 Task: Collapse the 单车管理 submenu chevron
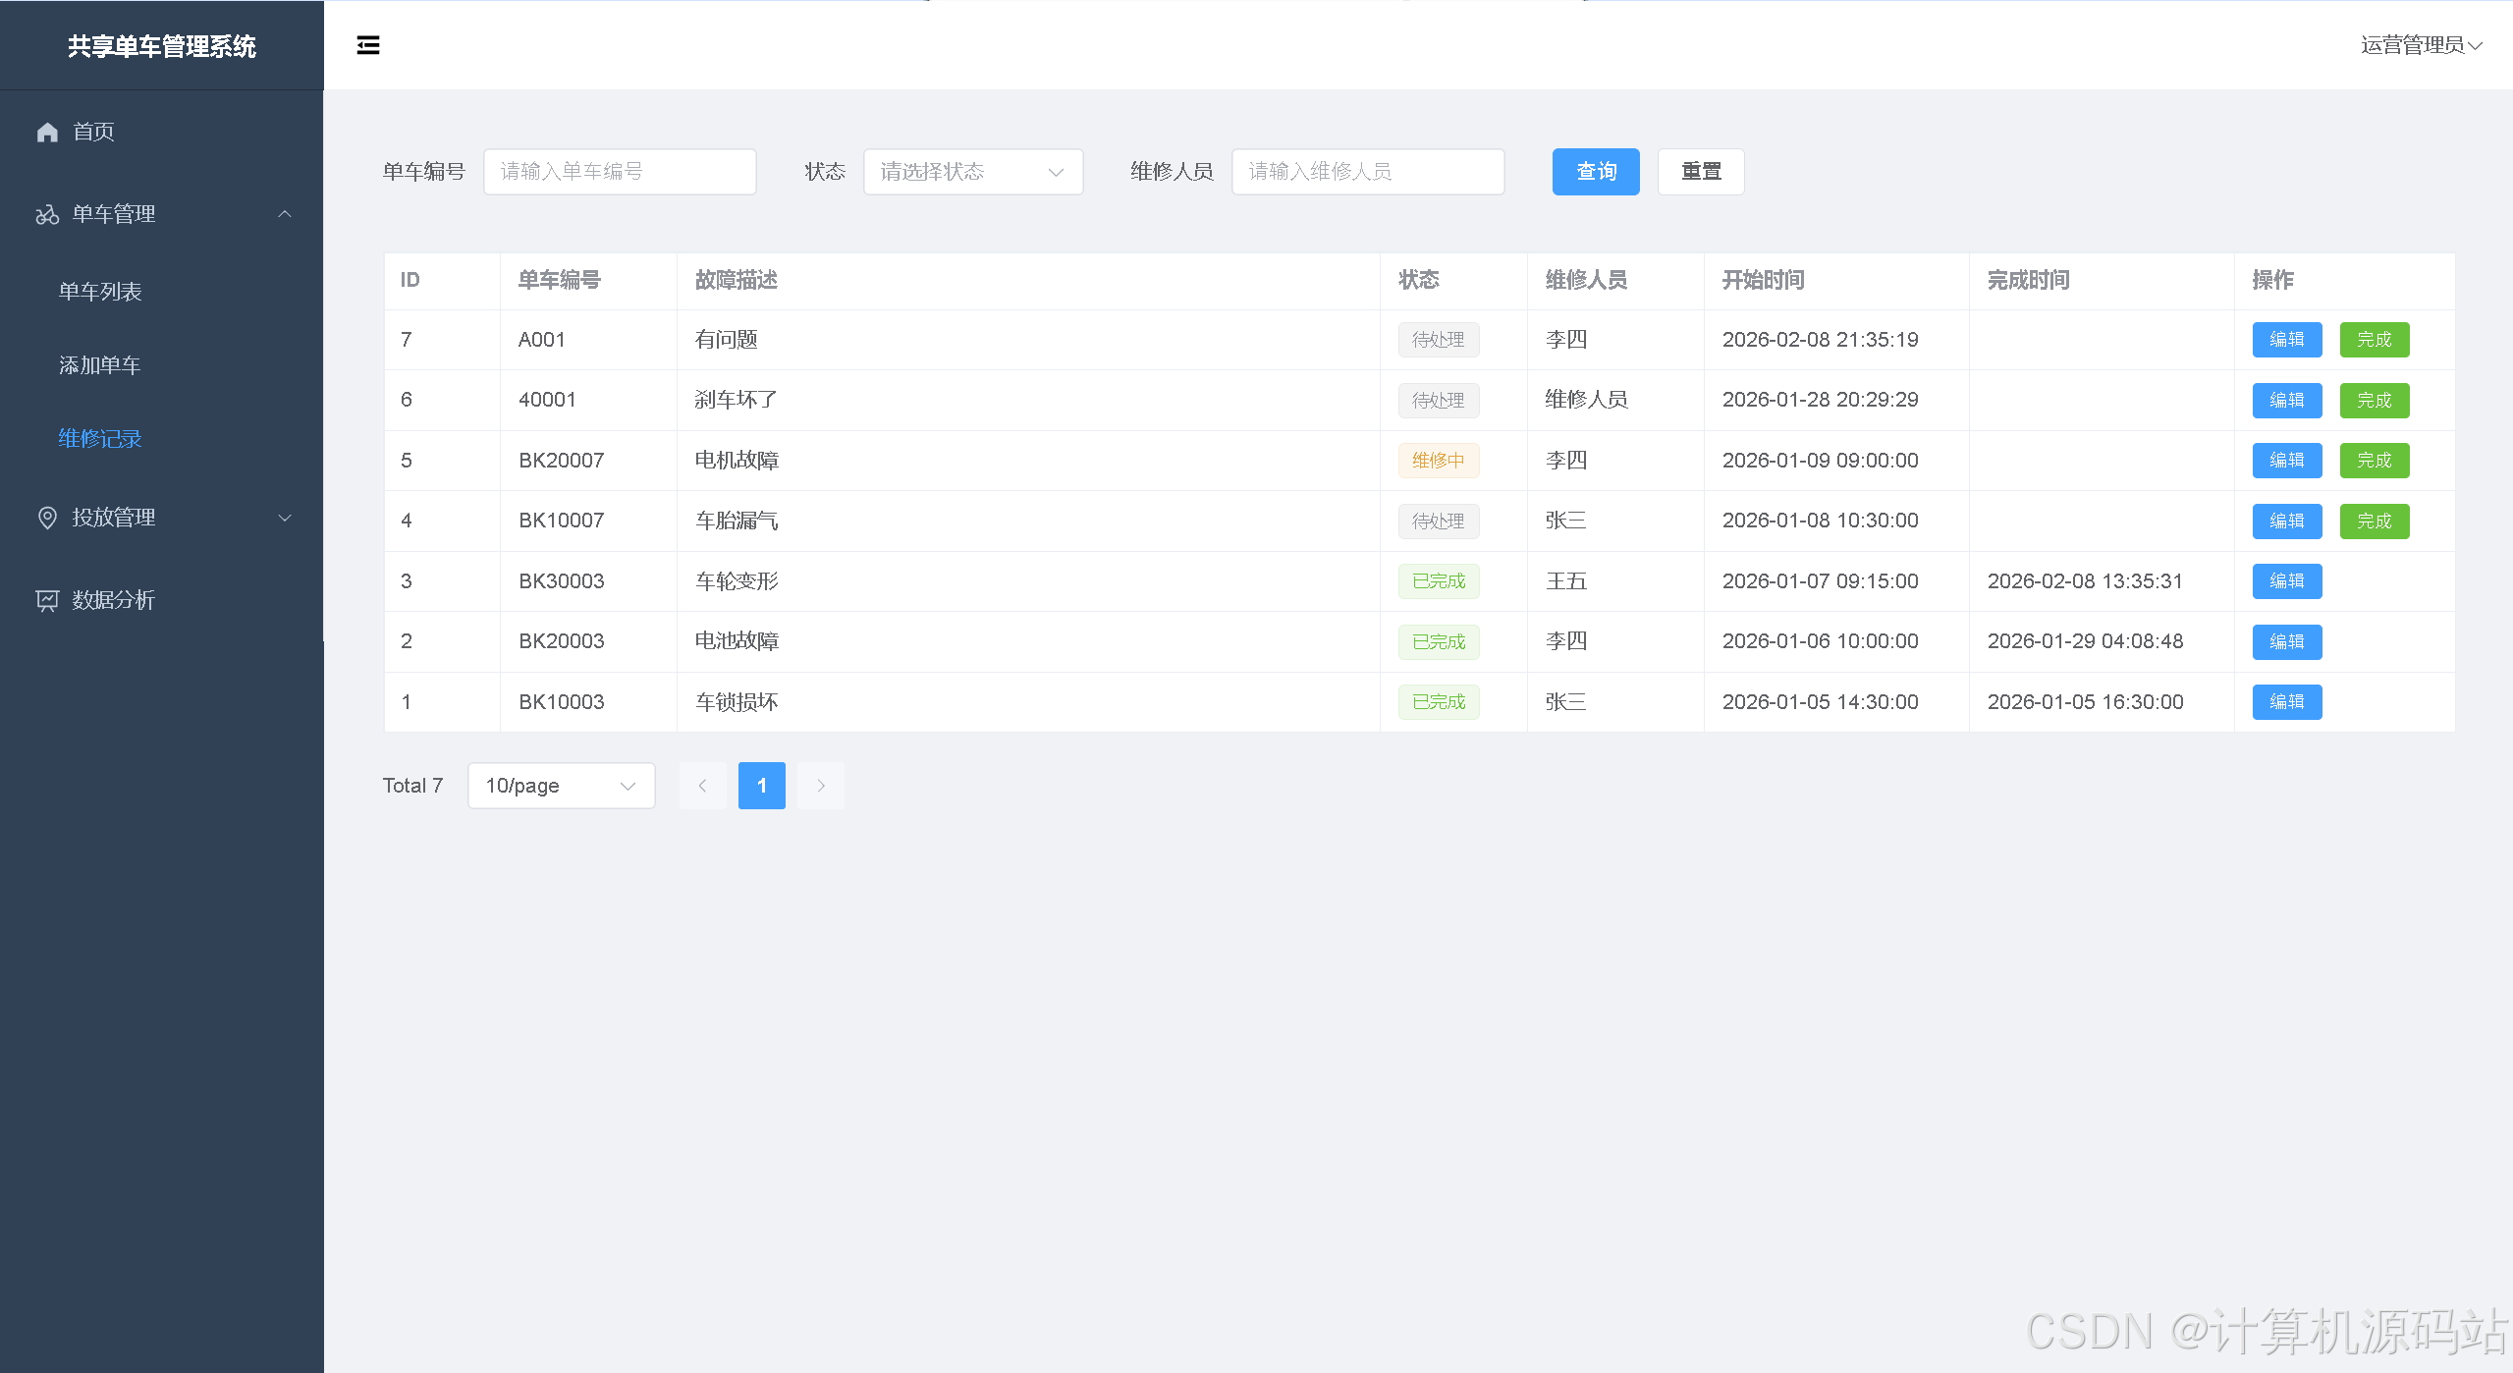tap(285, 214)
